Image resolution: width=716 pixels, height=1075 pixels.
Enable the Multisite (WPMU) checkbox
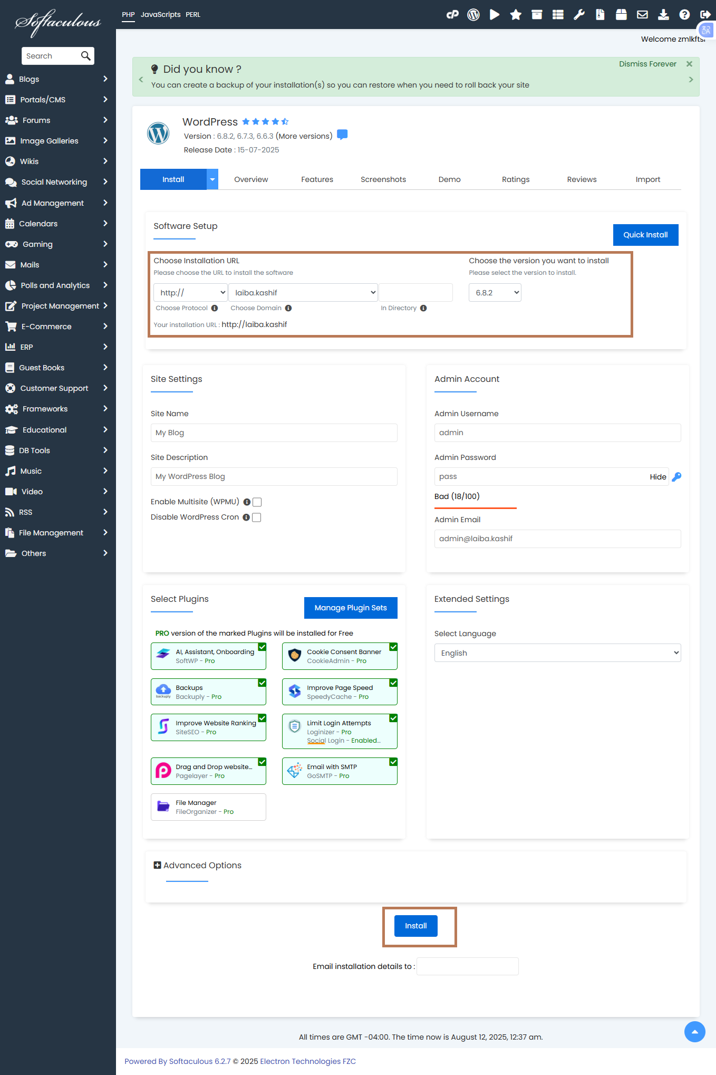[x=257, y=502]
